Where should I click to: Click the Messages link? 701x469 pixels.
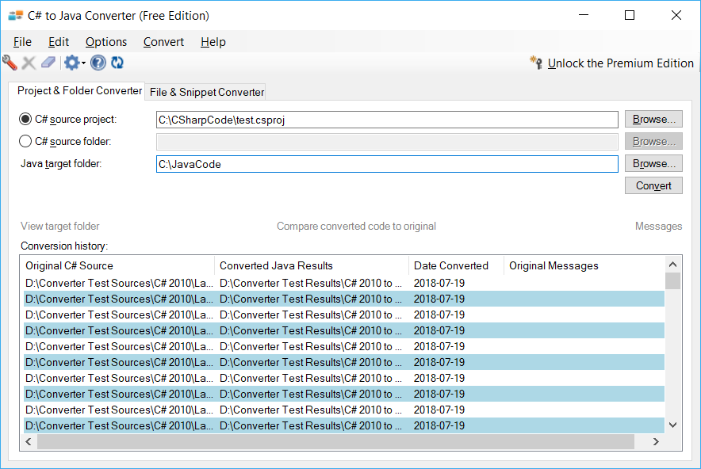click(x=658, y=226)
